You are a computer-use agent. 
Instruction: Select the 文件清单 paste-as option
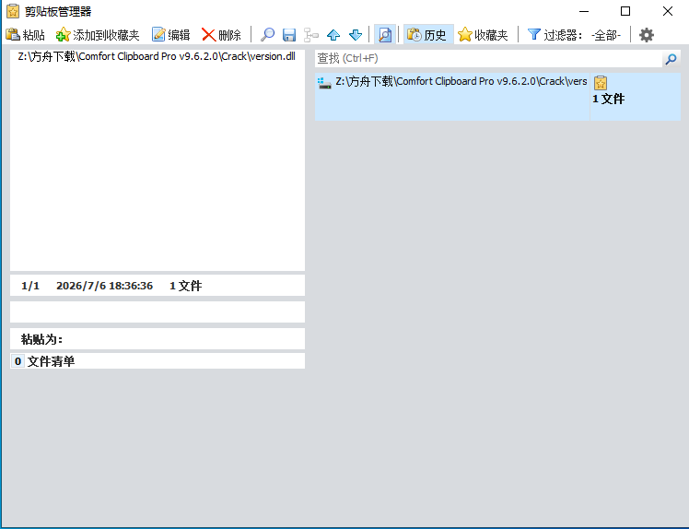tap(158, 361)
